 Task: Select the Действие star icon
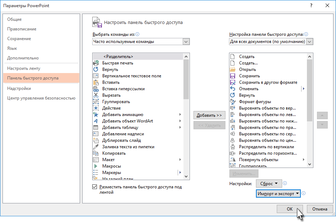(96, 108)
